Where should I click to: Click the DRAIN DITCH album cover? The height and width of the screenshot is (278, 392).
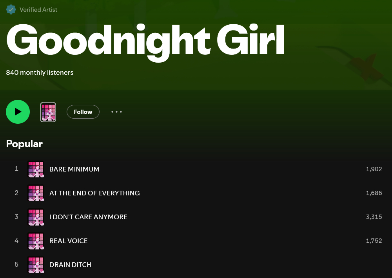[36, 265]
